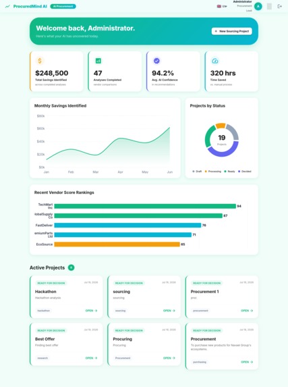Click the research tag on Best Offer
This screenshot has width=288, height=387.
pos(42,358)
